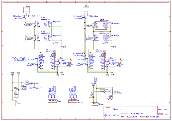Select the RLED 880 resistor
Image resolution: width=172 pixels, height=121 pixels.
pos(109,99)
